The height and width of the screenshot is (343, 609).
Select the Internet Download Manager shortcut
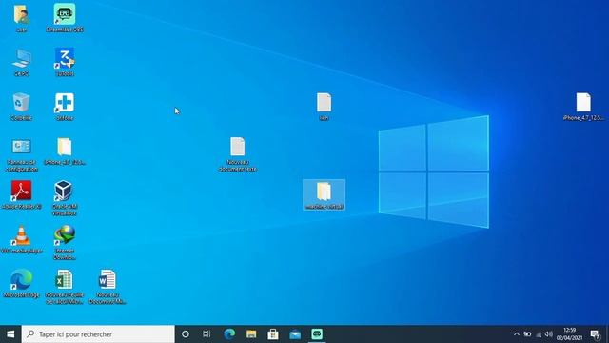click(x=65, y=243)
